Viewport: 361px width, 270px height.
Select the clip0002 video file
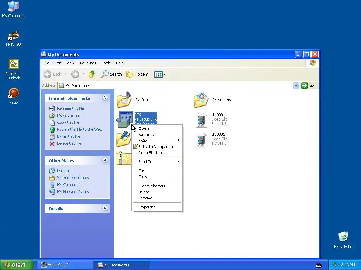pos(212,139)
